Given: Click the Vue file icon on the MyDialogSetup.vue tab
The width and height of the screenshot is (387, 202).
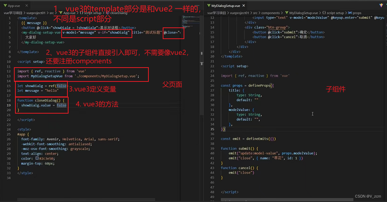Looking at the screenshot, I should pyautogui.click(x=209, y=5).
